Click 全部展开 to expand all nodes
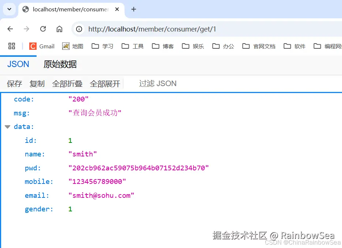The height and width of the screenshot is (248, 342). tap(105, 84)
